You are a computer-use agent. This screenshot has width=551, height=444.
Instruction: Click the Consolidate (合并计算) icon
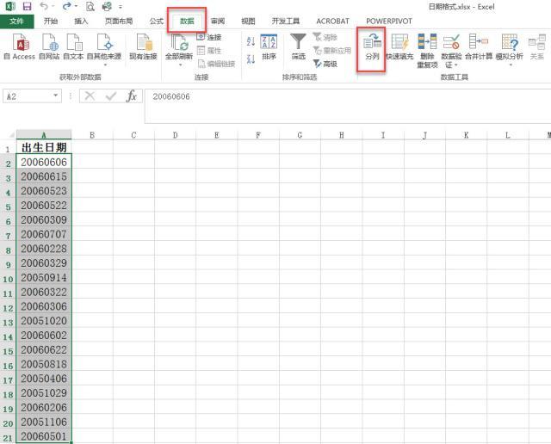click(479, 46)
